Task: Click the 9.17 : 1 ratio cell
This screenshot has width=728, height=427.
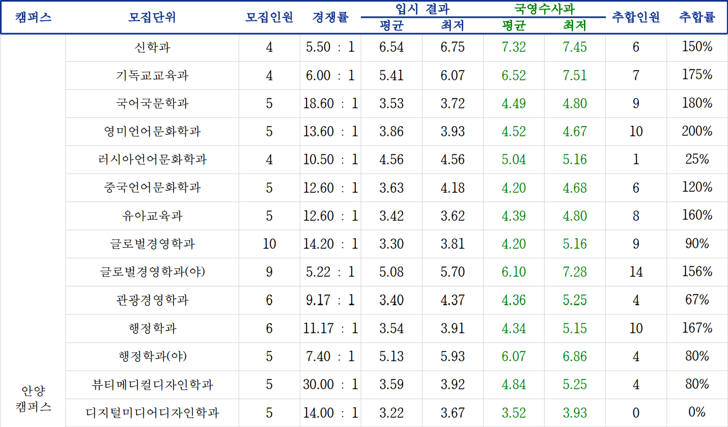Action: [330, 300]
